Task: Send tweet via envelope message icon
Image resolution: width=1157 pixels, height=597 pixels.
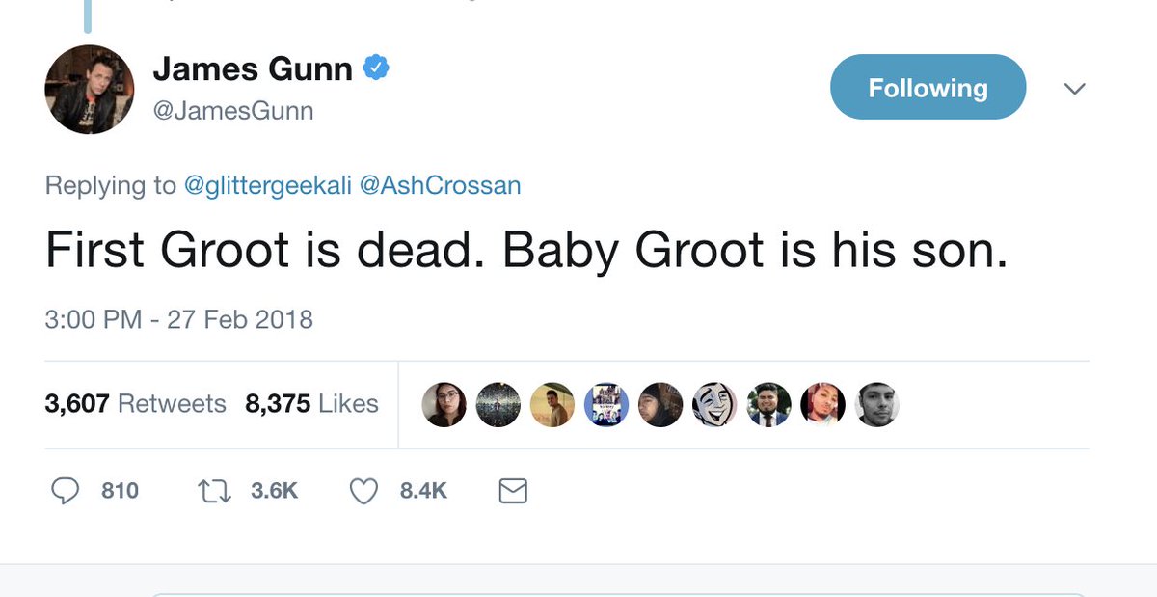Action: click(x=513, y=492)
